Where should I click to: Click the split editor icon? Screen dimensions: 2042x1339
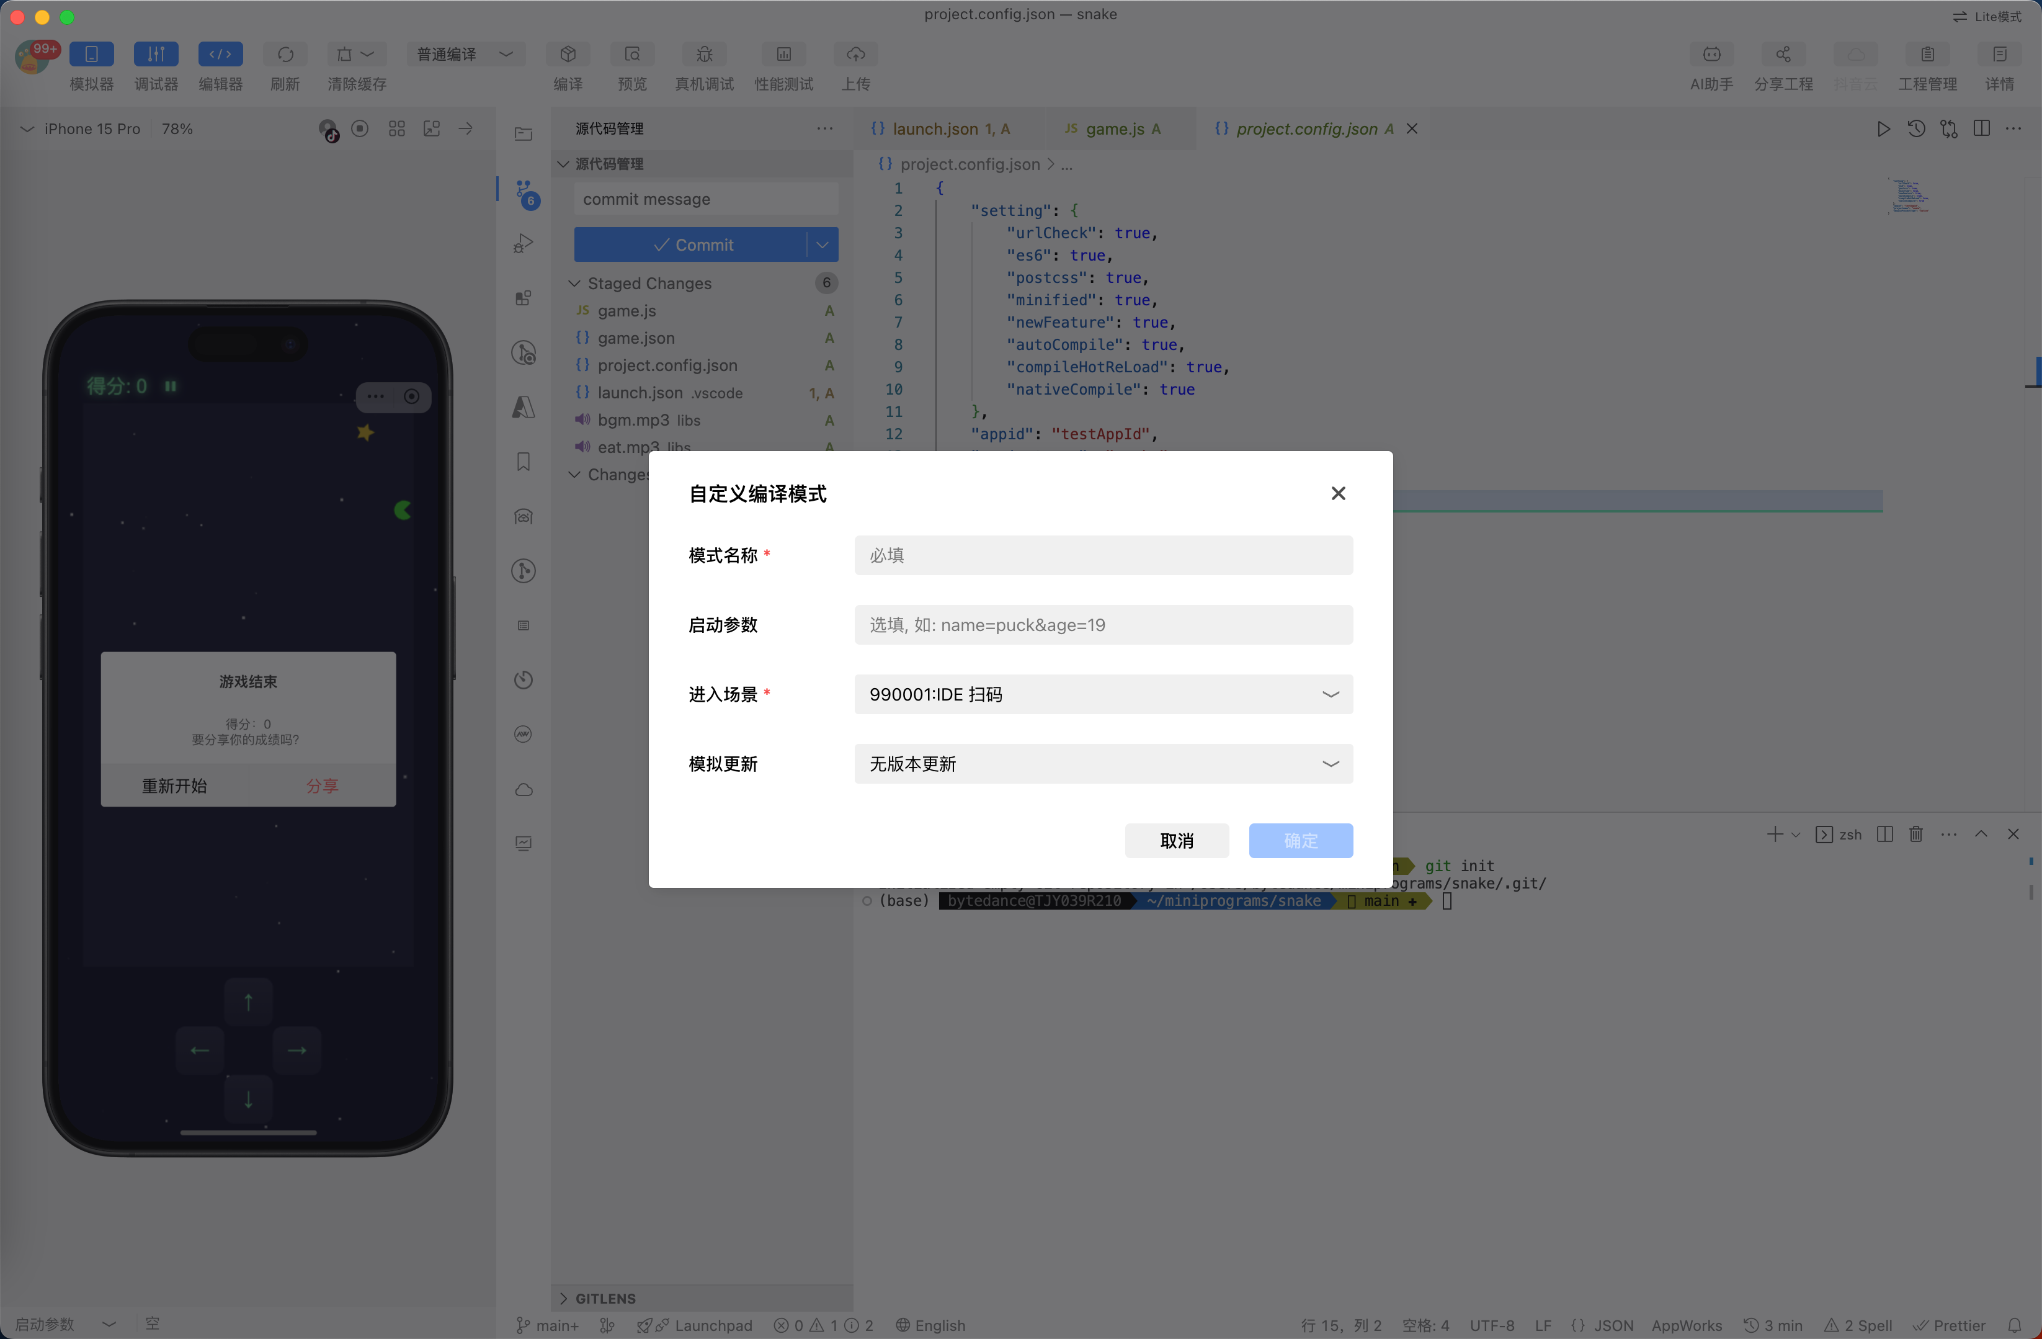1981,129
